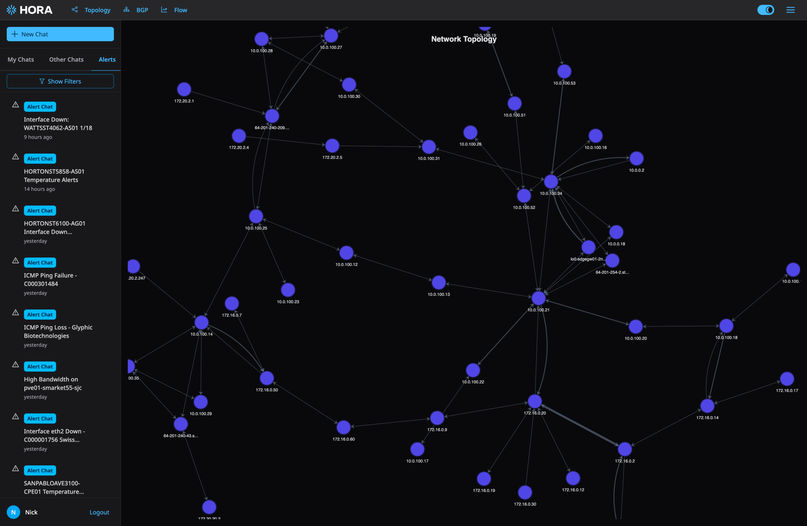
Task: Open the hamburger menu icon
Action: tap(790, 10)
